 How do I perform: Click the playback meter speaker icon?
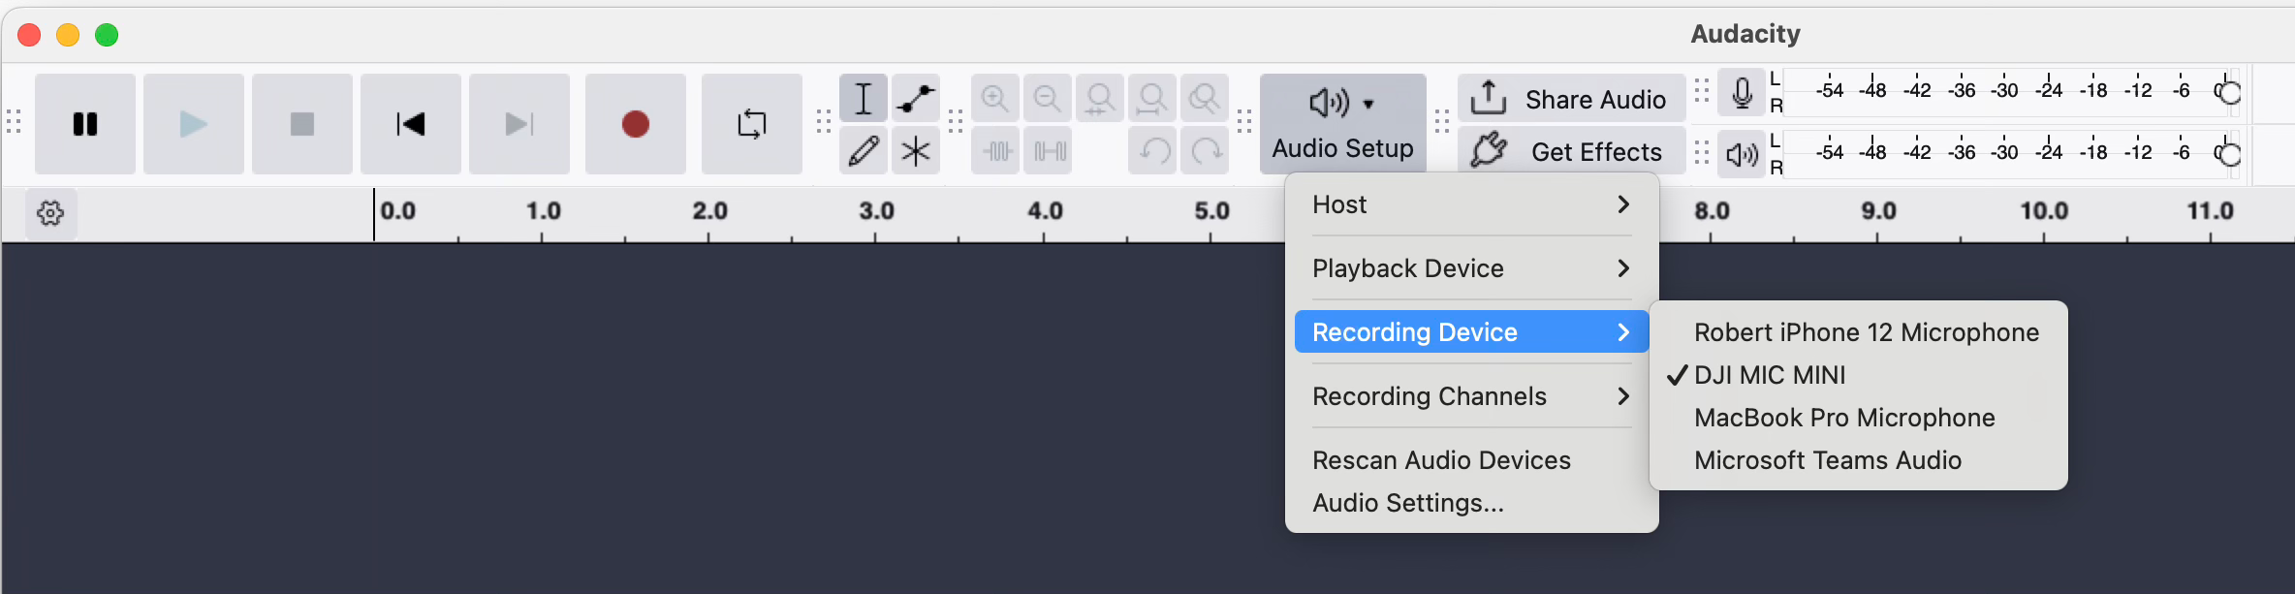coord(1742,154)
